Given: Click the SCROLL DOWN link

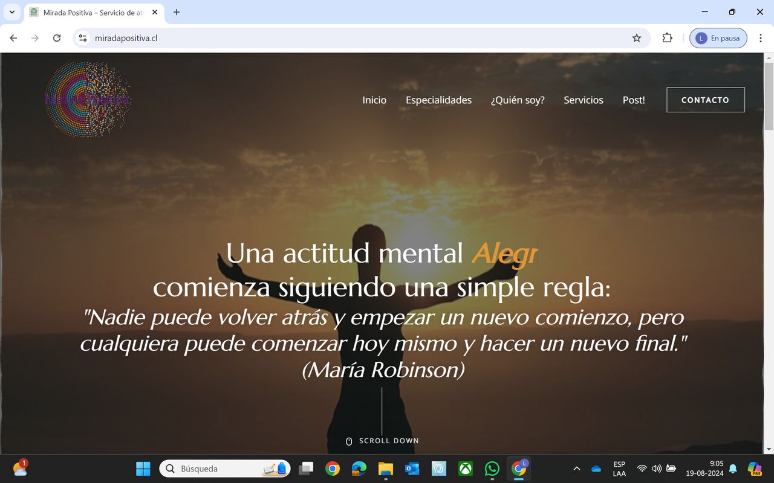Looking at the screenshot, I should 382,441.
